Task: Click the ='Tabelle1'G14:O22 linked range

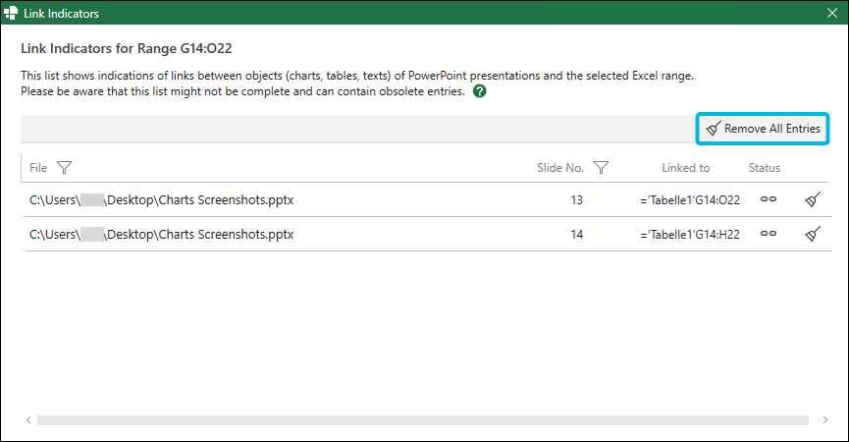Action: (690, 199)
